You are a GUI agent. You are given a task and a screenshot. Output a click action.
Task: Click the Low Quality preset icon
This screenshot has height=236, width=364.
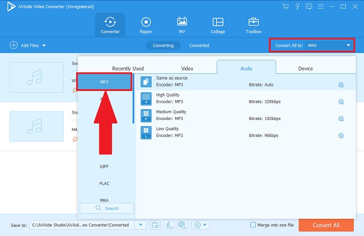coord(146,133)
